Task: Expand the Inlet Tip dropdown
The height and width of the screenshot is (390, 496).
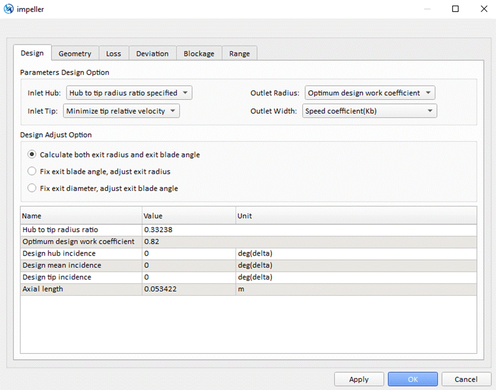Action: [x=121, y=111]
